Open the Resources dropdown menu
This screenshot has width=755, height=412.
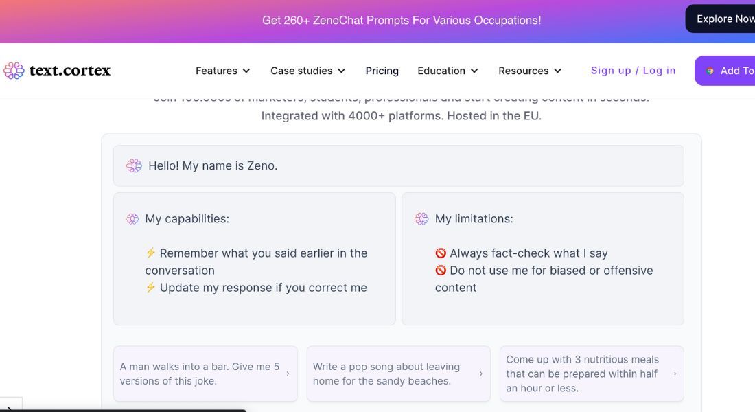(x=530, y=71)
